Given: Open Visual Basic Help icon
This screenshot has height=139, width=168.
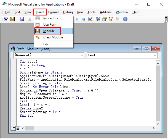Looking at the screenshot, I should 125,19.
